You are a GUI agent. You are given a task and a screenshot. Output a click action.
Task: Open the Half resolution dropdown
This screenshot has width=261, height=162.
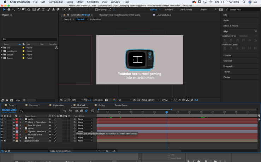124,100
